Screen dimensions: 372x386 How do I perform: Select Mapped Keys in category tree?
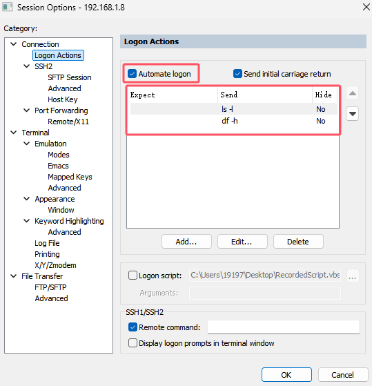pos(70,177)
